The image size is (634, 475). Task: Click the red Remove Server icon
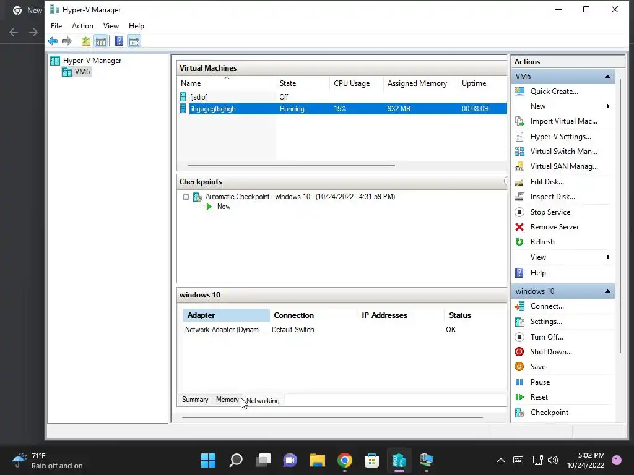point(519,227)
